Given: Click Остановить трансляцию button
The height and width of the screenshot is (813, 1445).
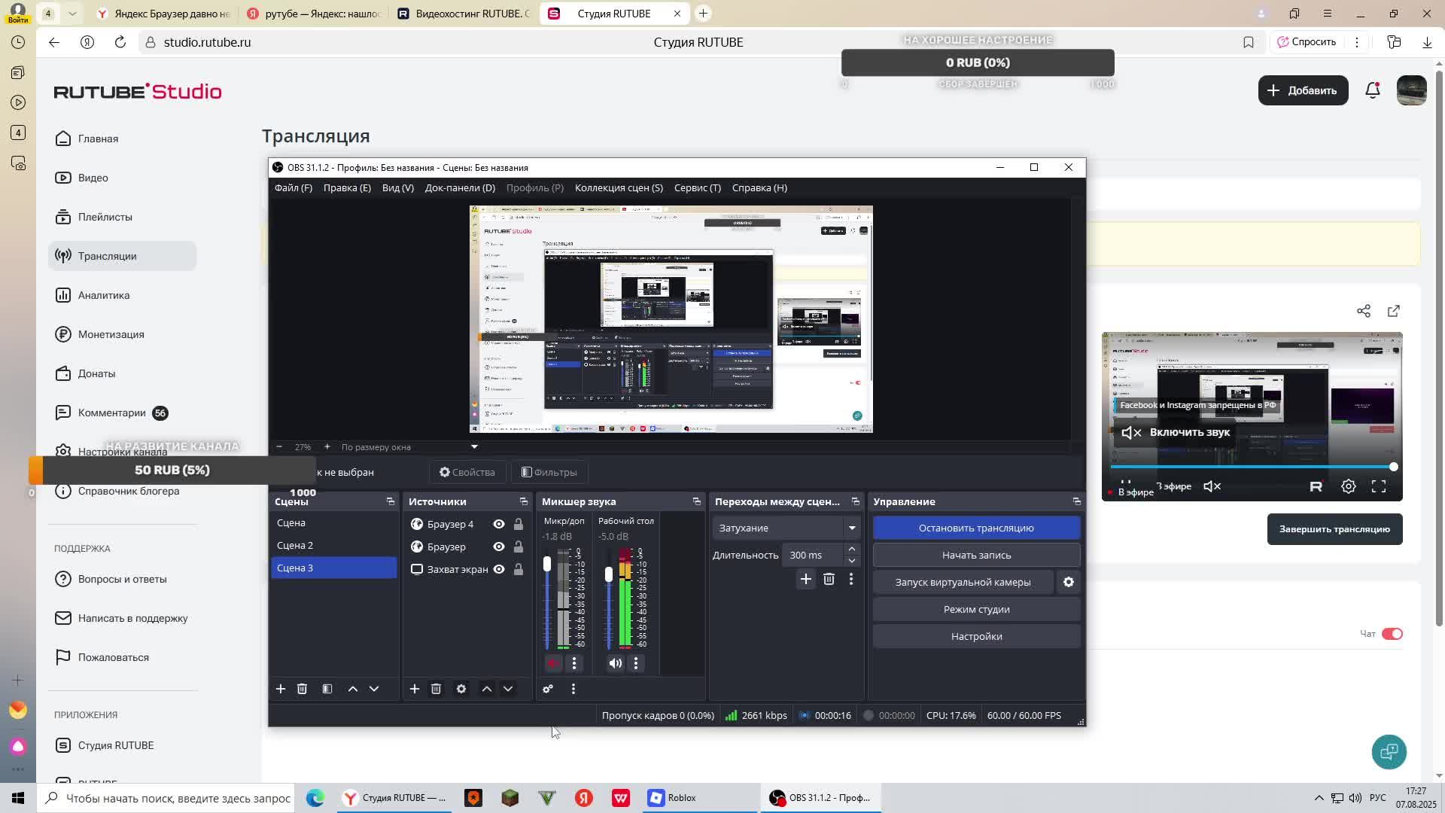Looking at the screenshot, I should pyautogui.click(x=976, y=528).
